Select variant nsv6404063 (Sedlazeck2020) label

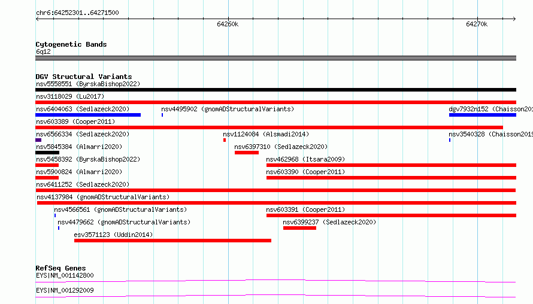pyautogui.click(x=83, y=109)
